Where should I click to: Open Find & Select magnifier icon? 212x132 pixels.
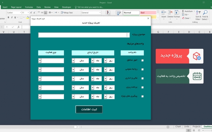pyautogui.click(x=205, y=13)
